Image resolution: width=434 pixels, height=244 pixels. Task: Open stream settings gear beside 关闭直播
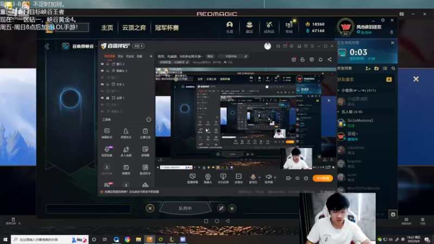click(306, 178)
